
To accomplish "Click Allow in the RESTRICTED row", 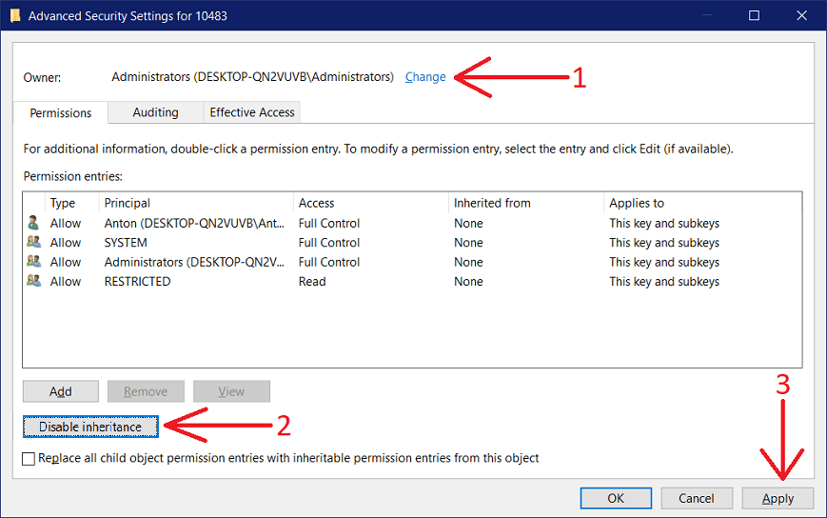I will pyautogui.click(x=66, y=282).
